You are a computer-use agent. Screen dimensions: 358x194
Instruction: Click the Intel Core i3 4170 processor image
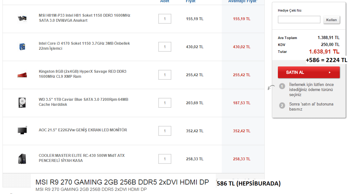click(22, 47)
